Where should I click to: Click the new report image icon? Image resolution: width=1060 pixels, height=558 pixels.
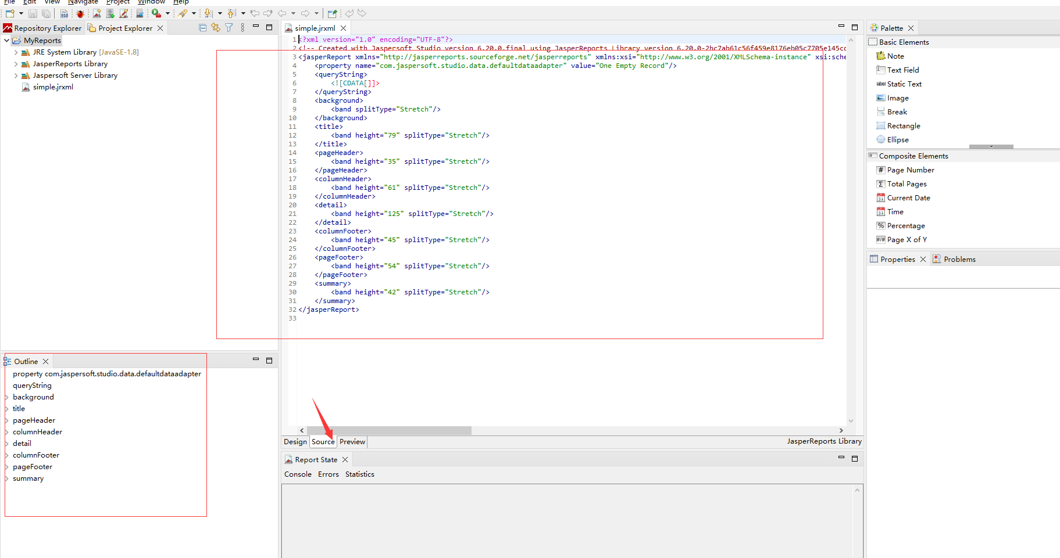click(x=97, y=13)
